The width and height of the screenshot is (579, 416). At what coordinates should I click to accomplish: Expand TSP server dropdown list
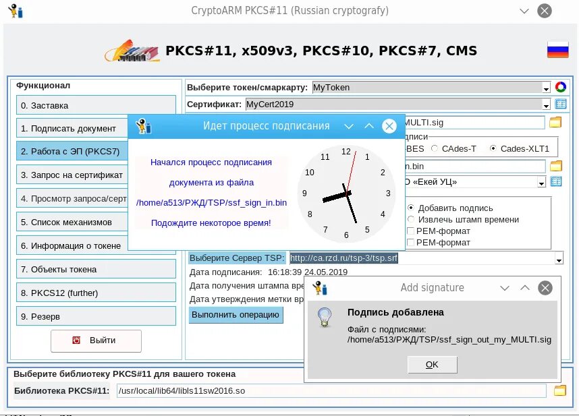point(559,259)
